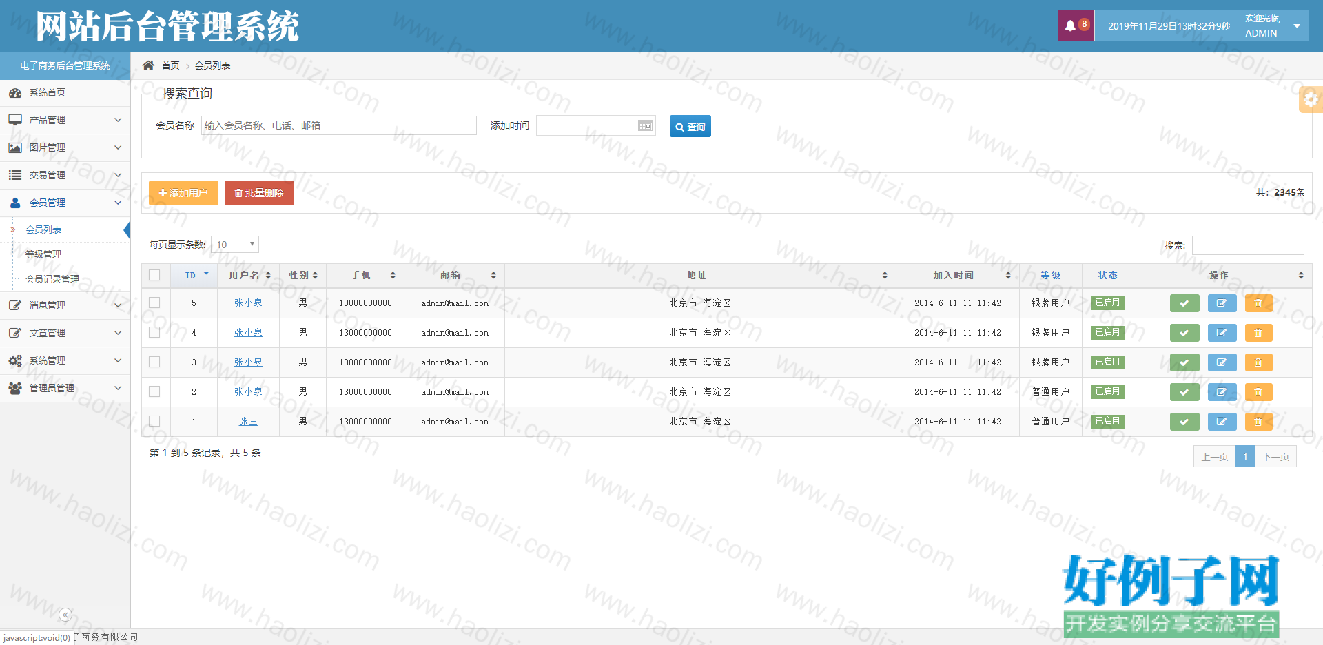This screenshot has width=1323, height=645.
Task: Focus the 会员名称 search input field
Action: [339, 125]
